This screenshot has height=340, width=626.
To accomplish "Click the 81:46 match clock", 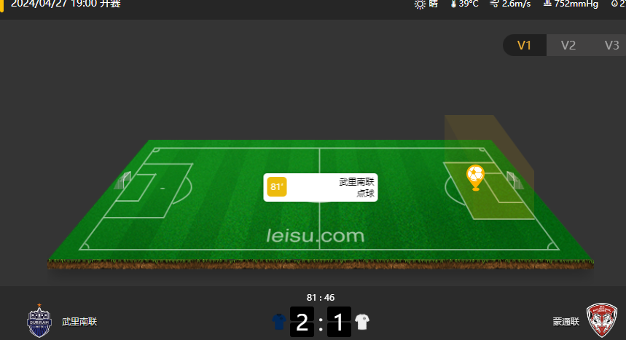I will [321, 298].
